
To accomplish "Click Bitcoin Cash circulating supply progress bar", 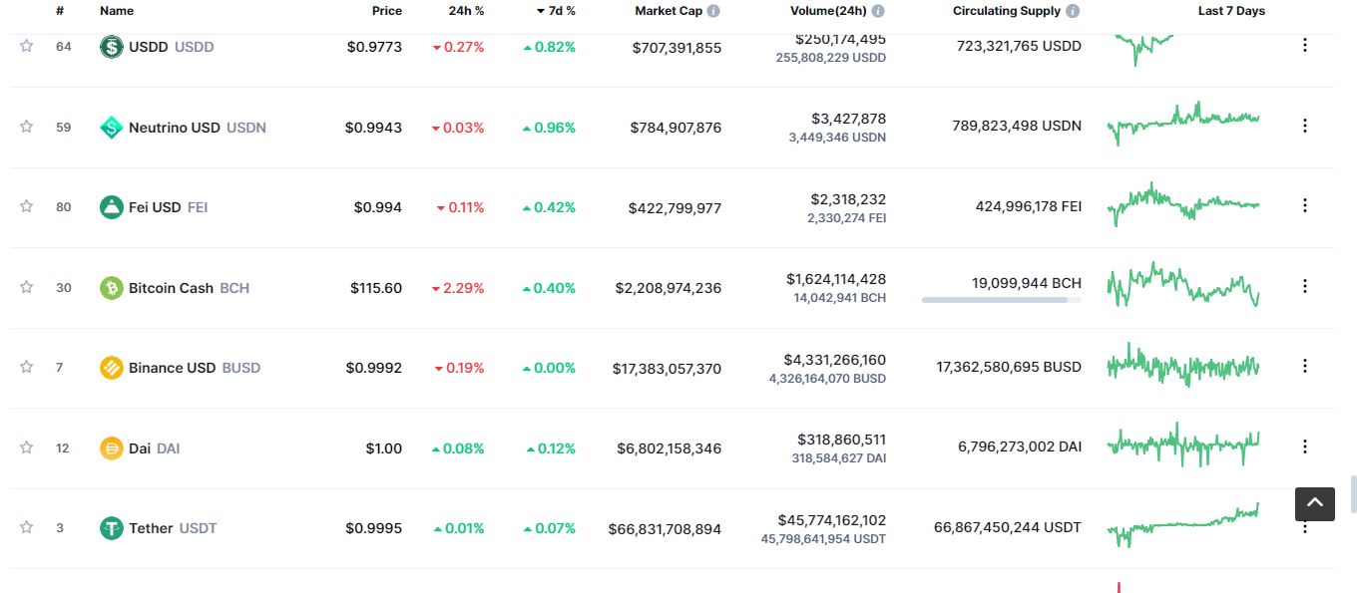I will (1002, 299).
